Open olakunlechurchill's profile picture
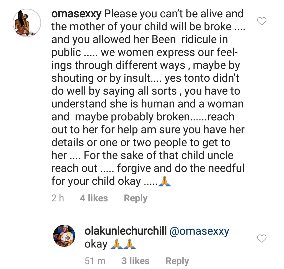 coord(64,236)
